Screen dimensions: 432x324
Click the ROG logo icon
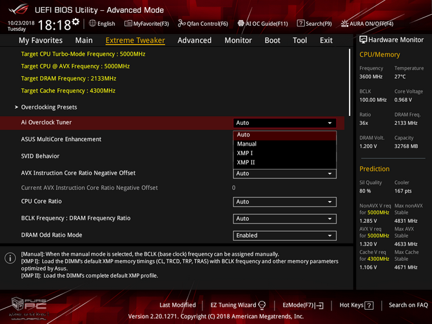19,9
